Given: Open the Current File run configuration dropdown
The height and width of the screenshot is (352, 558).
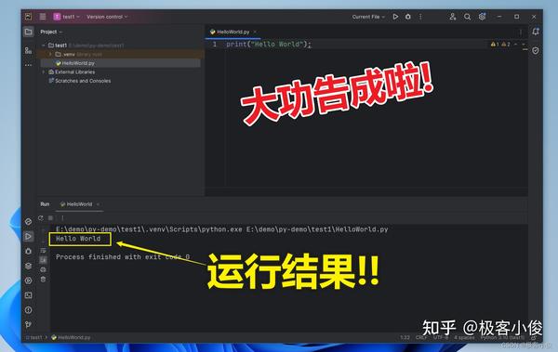Looking at the screenshot, I should coord(368,17).
